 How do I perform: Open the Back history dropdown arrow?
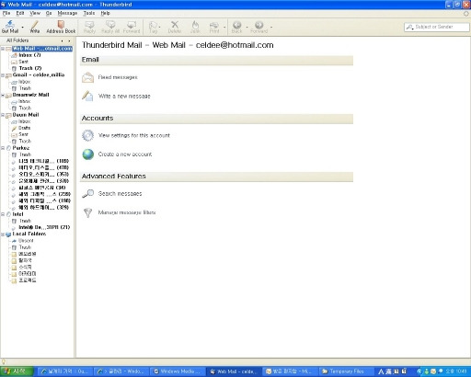coord(247,27)
